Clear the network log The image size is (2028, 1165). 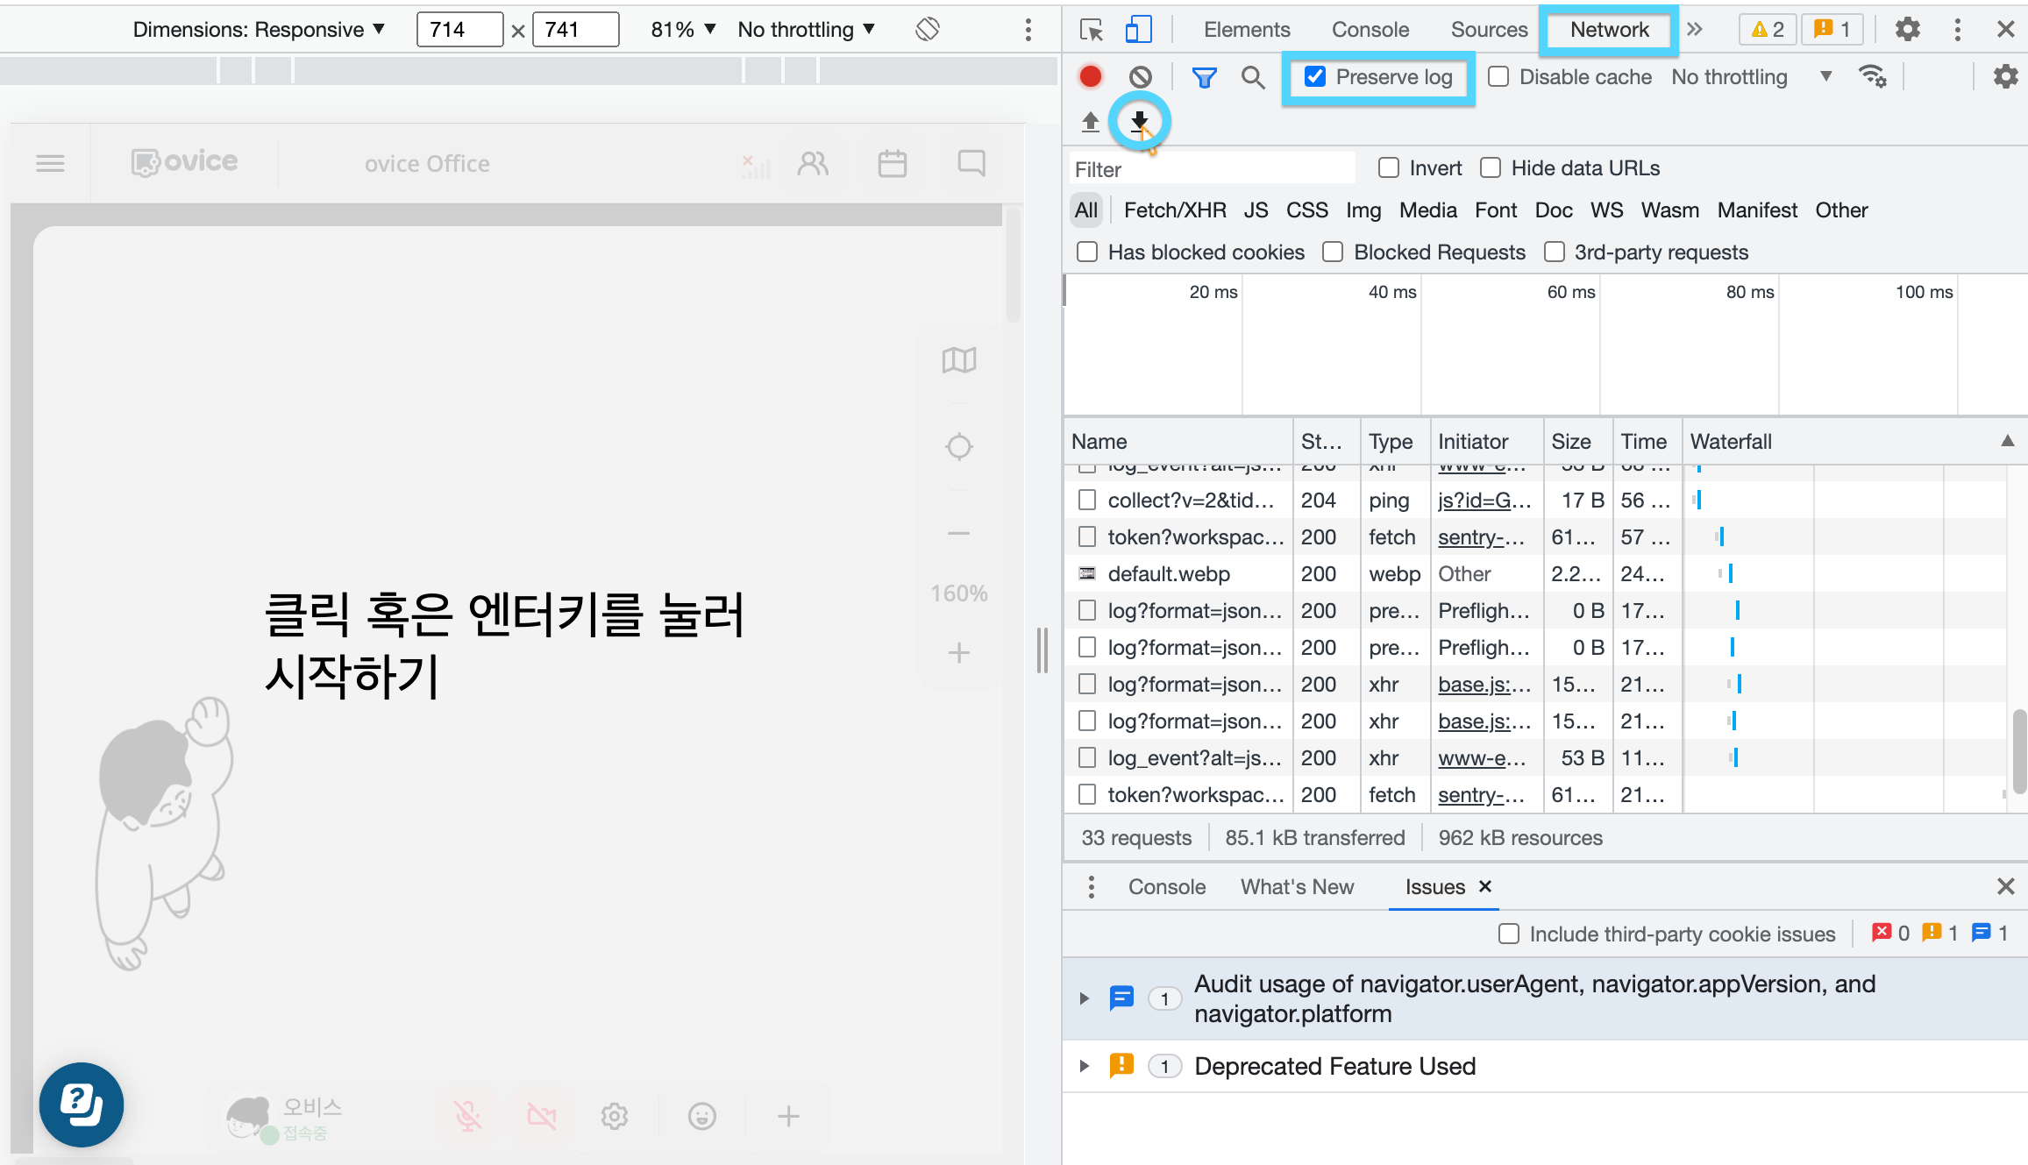click(x=1140, y=77)
